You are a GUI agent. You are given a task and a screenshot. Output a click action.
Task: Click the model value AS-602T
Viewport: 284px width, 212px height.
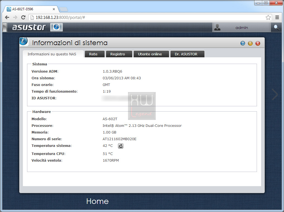[110, 119]
